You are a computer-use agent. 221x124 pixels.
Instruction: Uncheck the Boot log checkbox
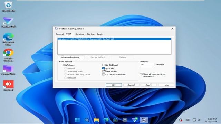coord(103,68)
